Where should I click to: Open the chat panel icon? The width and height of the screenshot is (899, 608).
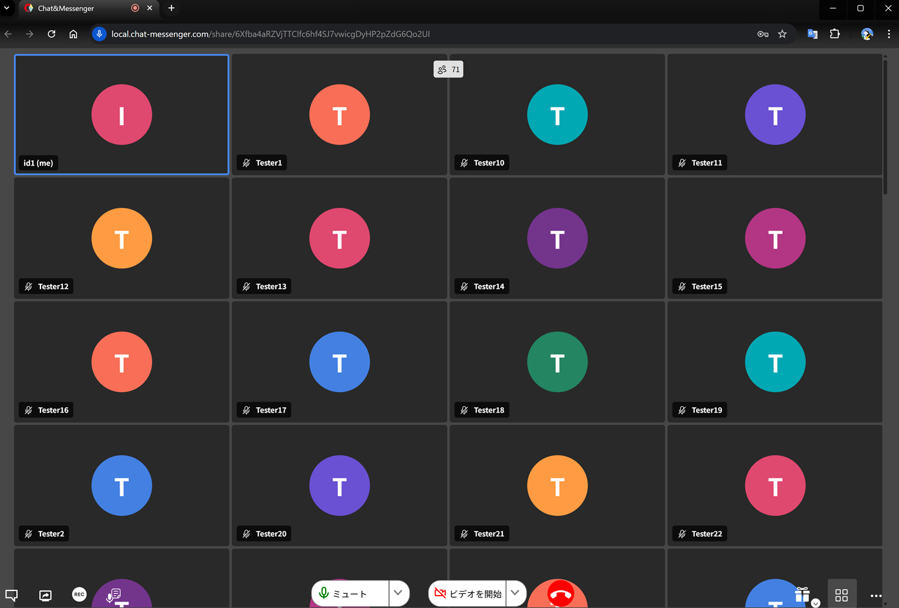pos(11,595)
